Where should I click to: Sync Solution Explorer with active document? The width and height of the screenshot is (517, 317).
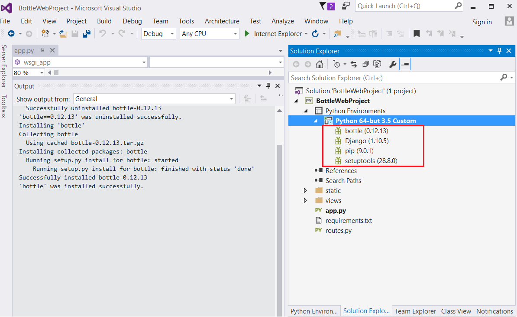click(x=353, y=64)
